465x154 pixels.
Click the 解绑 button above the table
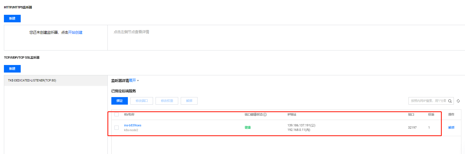tap(189, 101)
